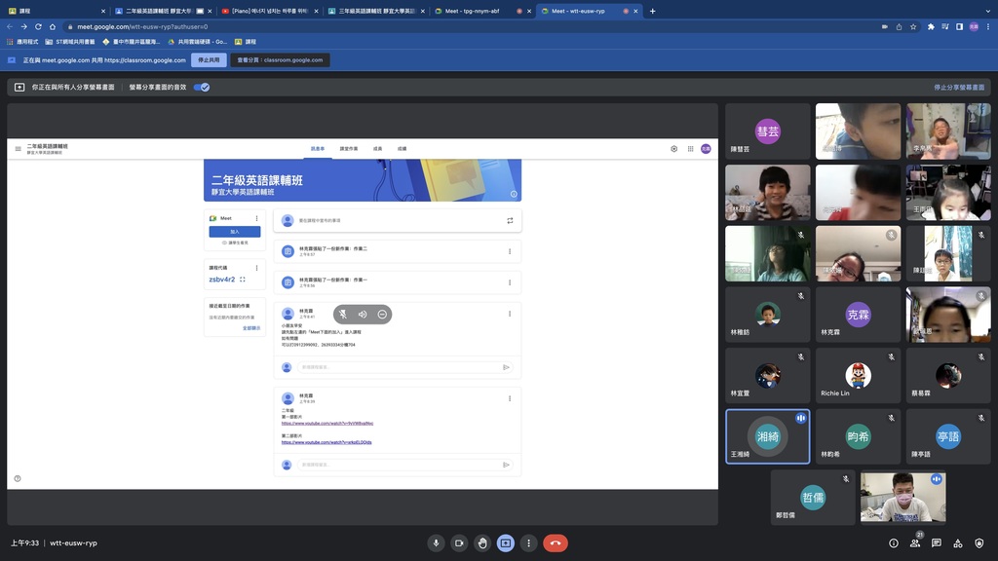The width and height of the screenshot is (998, 561).
Task: Click view tab classroom.google.com button
Action: (x=280, y=59)
